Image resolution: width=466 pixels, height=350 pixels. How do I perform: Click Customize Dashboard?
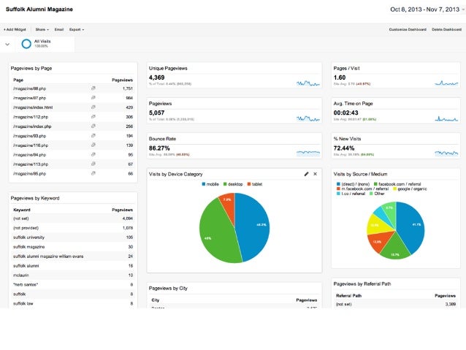coord(408,29)
